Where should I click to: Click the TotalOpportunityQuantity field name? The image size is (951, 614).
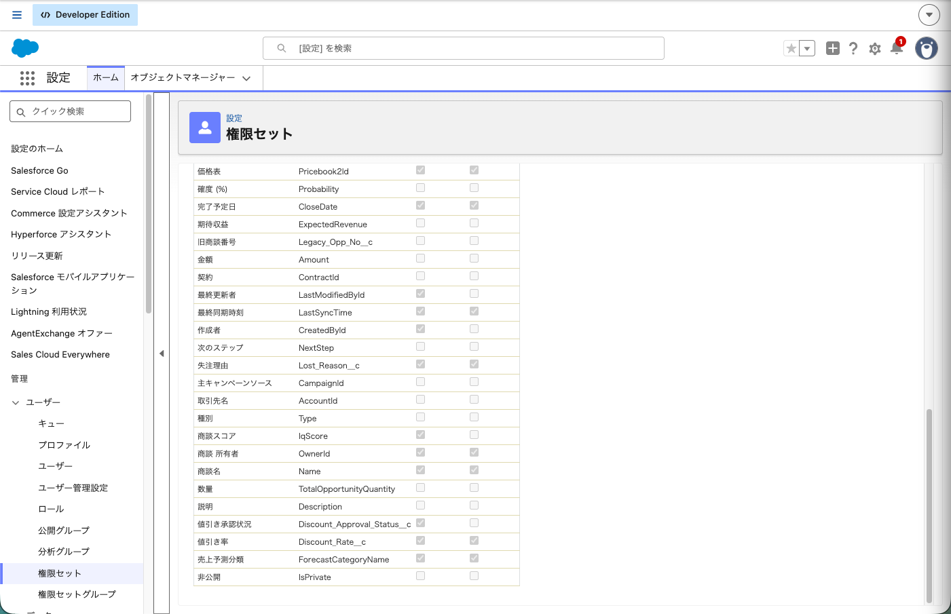tap(347, 489)
